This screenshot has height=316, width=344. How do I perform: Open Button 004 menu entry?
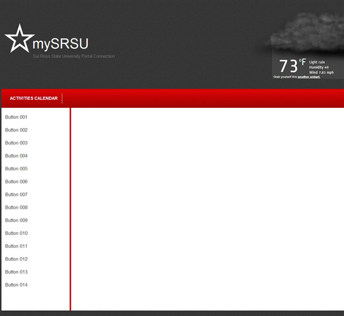tap(17, 156)
